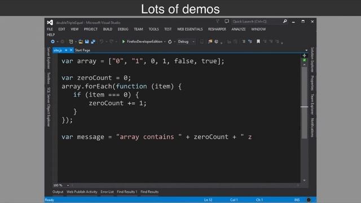361x203 pixels.
Task: Click the Save All icon
Action: [x=93, y=42]
